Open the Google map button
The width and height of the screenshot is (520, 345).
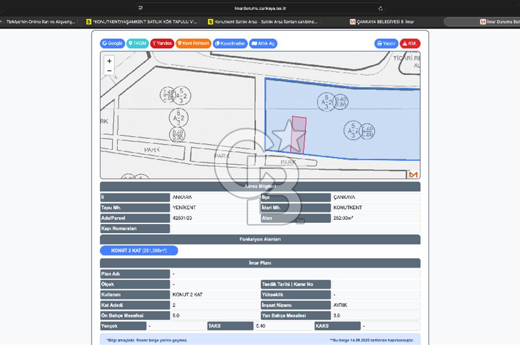[x=112, y=44]
